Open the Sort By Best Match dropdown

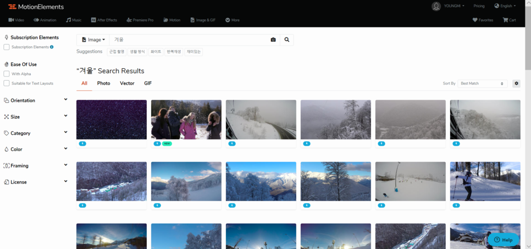pyautogui.click(x=482, y=84)
